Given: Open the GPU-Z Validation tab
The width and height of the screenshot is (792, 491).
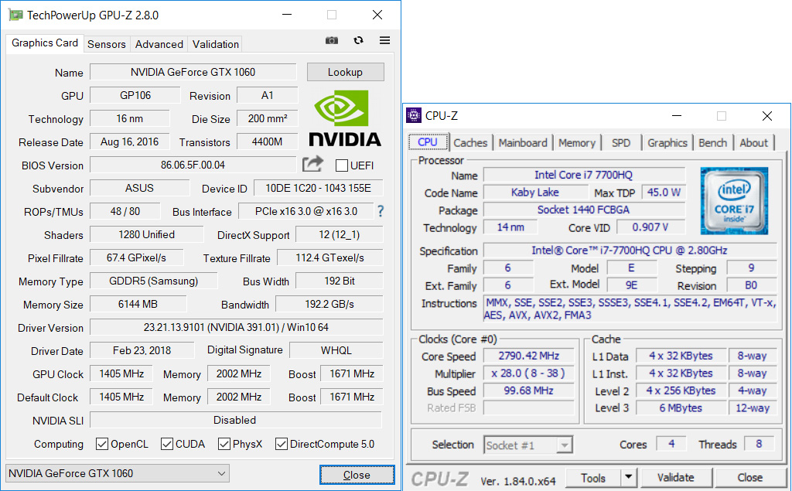Looking at the screenshot, I should coord(216,44).
